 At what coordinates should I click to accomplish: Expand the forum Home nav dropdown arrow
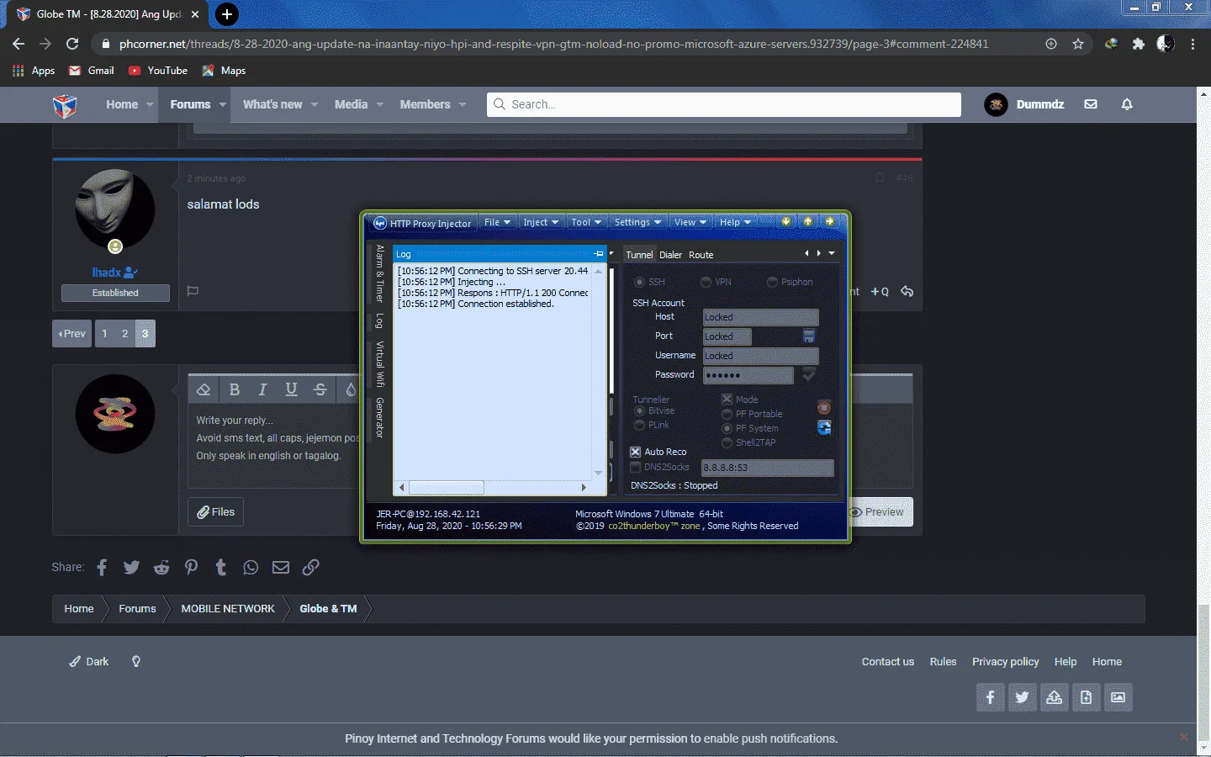pyautogui.click(x=150, y=105)
